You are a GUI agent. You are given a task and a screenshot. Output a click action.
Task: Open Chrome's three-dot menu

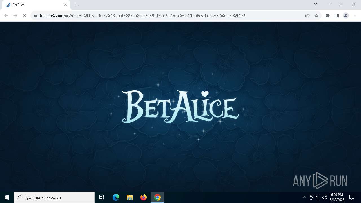click(355, 16)
